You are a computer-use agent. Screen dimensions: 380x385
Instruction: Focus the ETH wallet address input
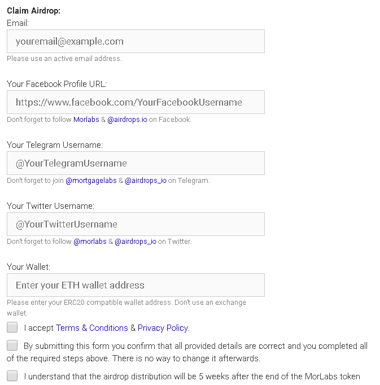click(x=136, y=285)
